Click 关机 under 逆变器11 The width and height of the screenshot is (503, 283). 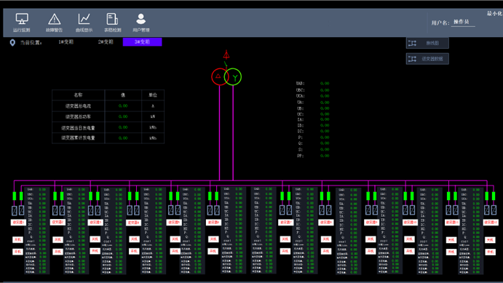coord(451,240)
